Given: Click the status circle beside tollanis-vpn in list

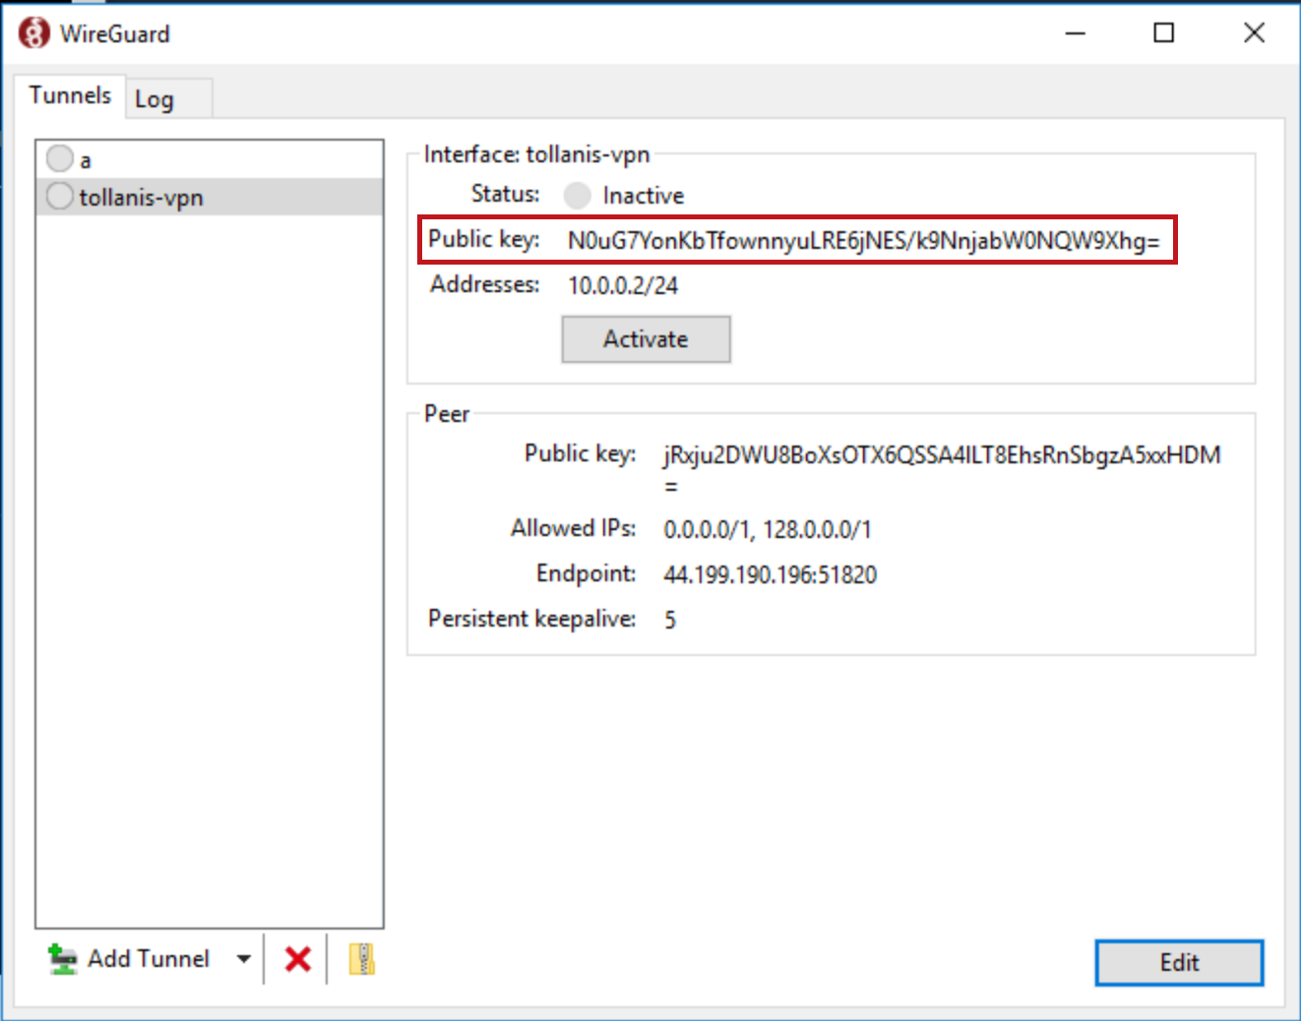Looking at the screenshot, I should (x=59, y=196).
